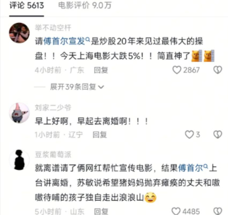
Task: Dislike 豆浆葡萄派's comment
Action: tap(218, 211)
